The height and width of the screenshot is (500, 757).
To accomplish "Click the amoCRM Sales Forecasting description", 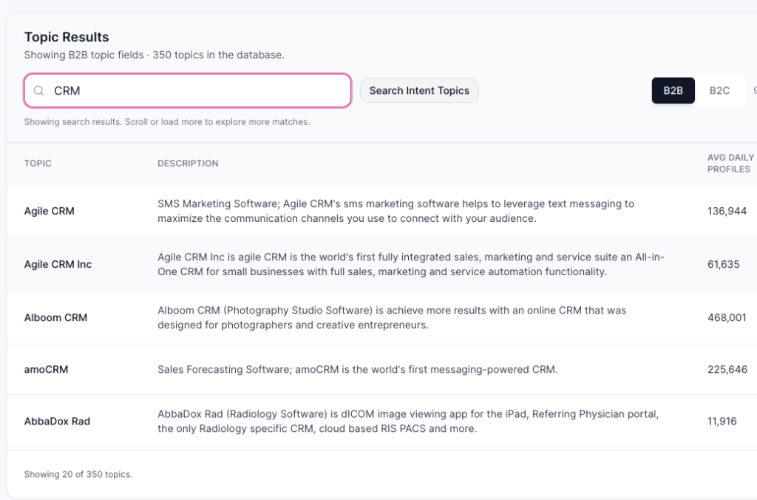I will [x=357, y=369].
